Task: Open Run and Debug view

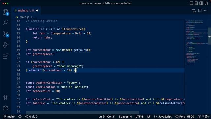Action: tap(6, 45)
